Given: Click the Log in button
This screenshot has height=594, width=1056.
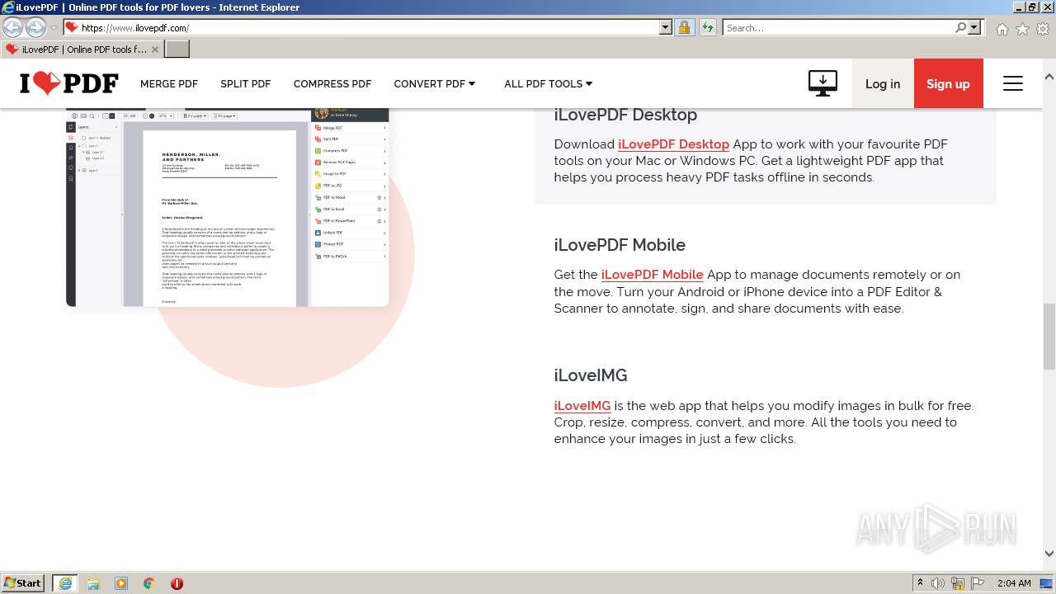Looking at the screenshot, I should (x=883, y=83).
